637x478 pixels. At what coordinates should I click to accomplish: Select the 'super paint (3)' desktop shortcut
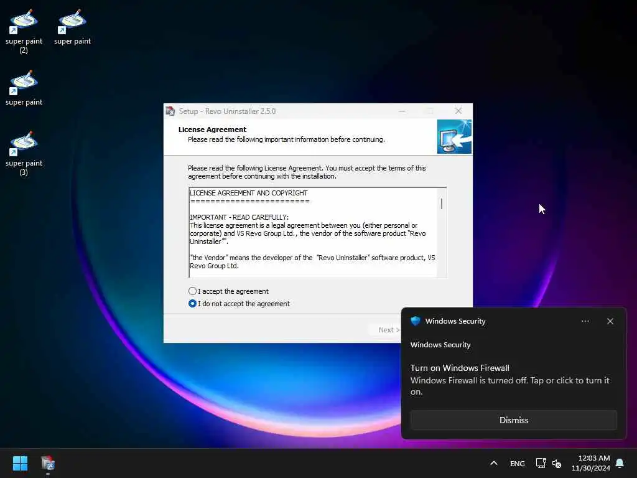point(24,154)
